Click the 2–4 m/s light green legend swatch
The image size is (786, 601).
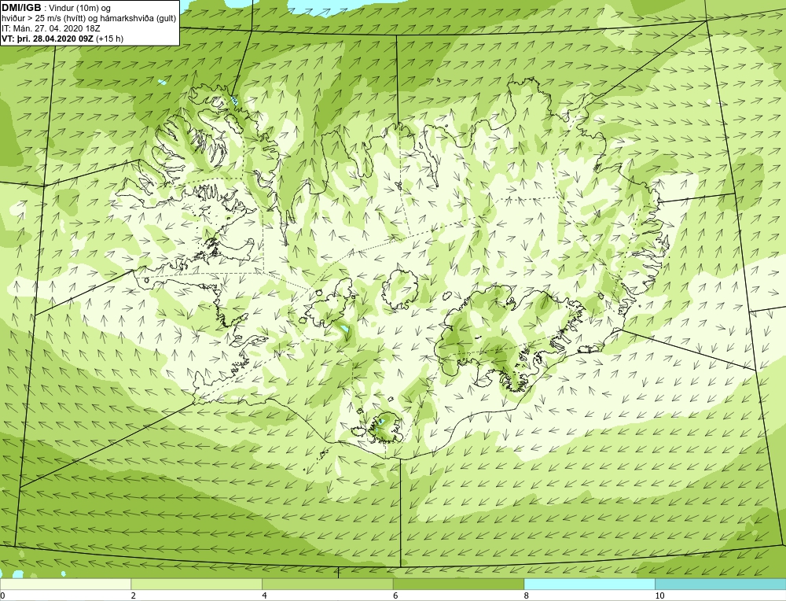tap(196, 584)
